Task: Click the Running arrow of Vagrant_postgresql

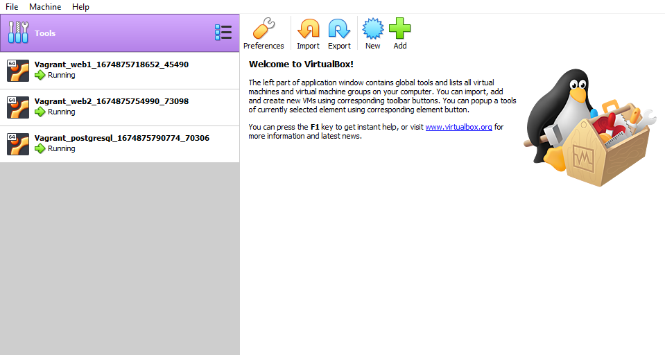Action: [40, 149]
